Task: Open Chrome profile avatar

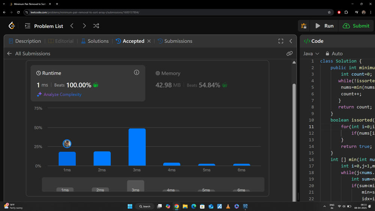Action: [x=363, y=12]
